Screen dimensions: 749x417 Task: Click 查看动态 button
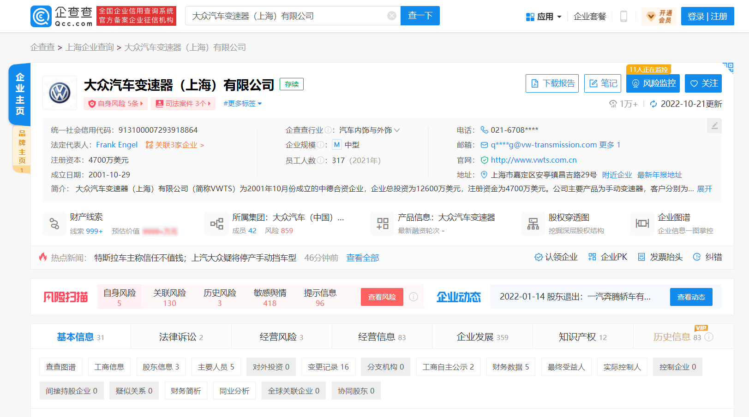point(691,297)
